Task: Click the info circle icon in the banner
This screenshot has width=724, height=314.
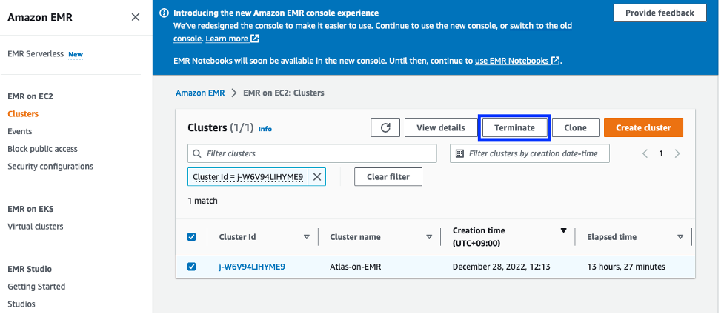Action: coord(165,13)
